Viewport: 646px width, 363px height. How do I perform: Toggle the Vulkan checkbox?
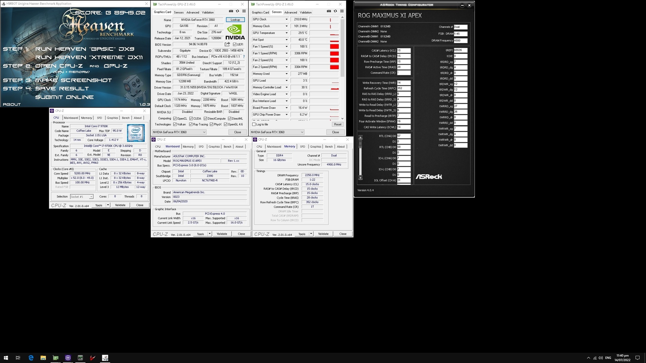click(x=175, y=124)
